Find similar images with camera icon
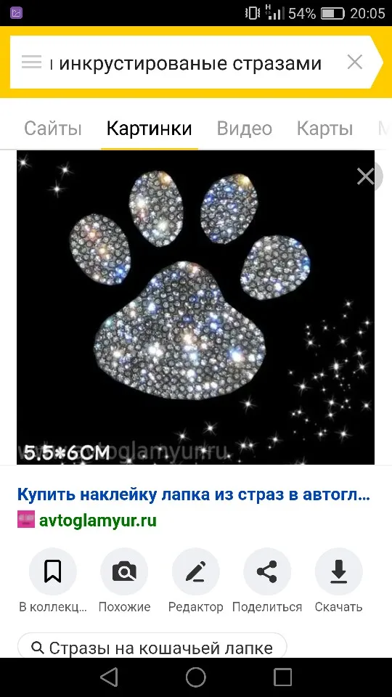The image size is (392, 697). point(124,571)
